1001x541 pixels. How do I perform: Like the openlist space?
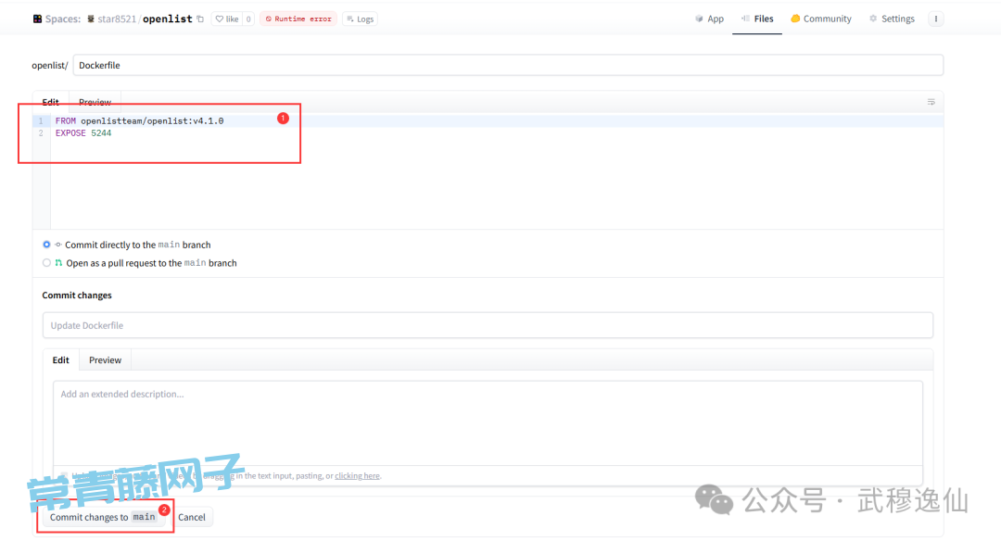point(227,19)
